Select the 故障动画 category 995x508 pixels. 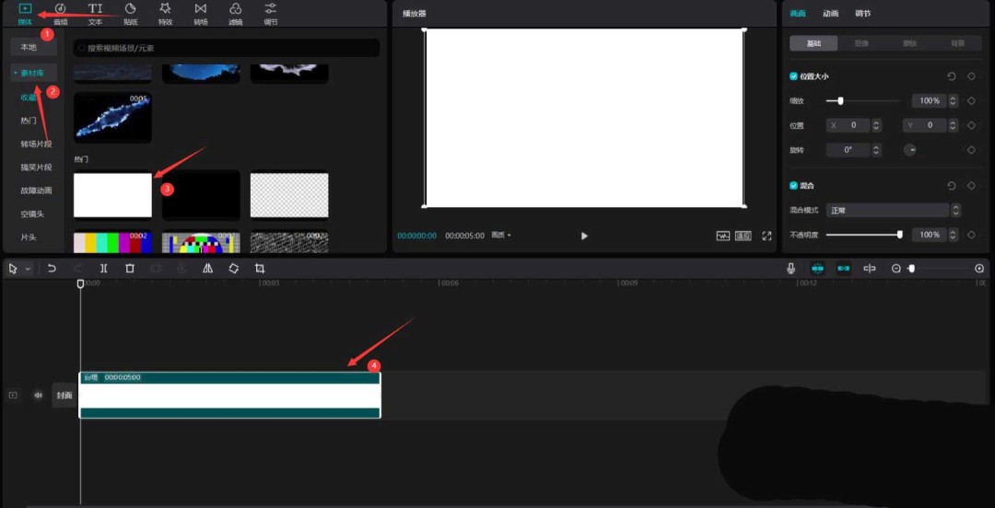36,190
